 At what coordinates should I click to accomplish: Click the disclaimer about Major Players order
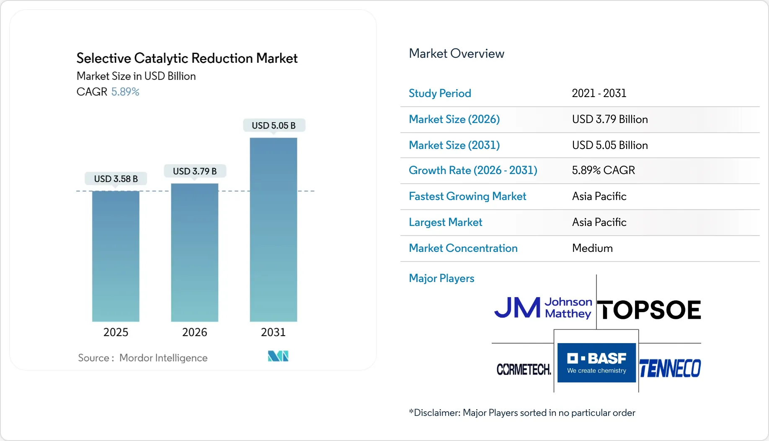pos(522,413)
